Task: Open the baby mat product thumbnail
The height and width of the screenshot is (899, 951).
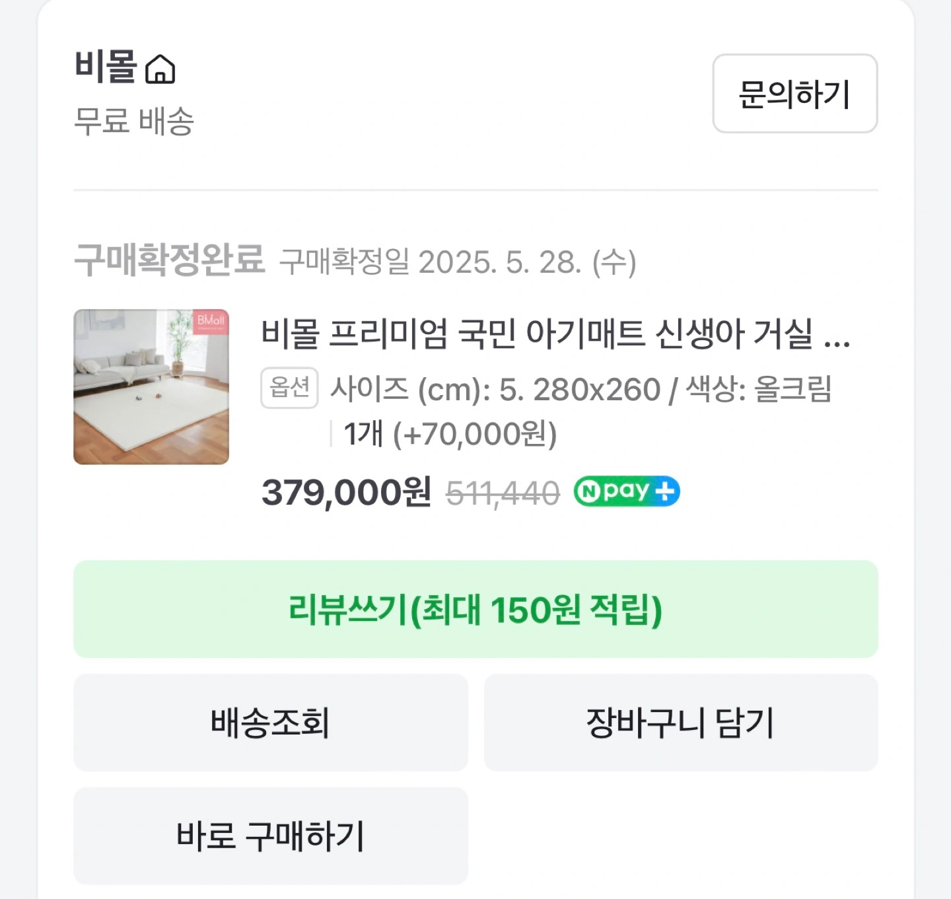Action: 151,386
